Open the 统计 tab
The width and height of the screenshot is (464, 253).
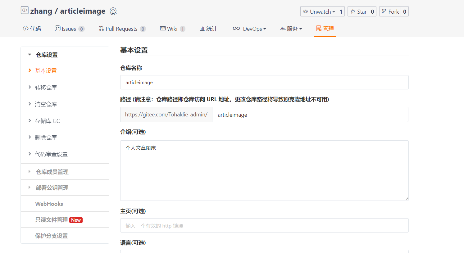(208, 29)
